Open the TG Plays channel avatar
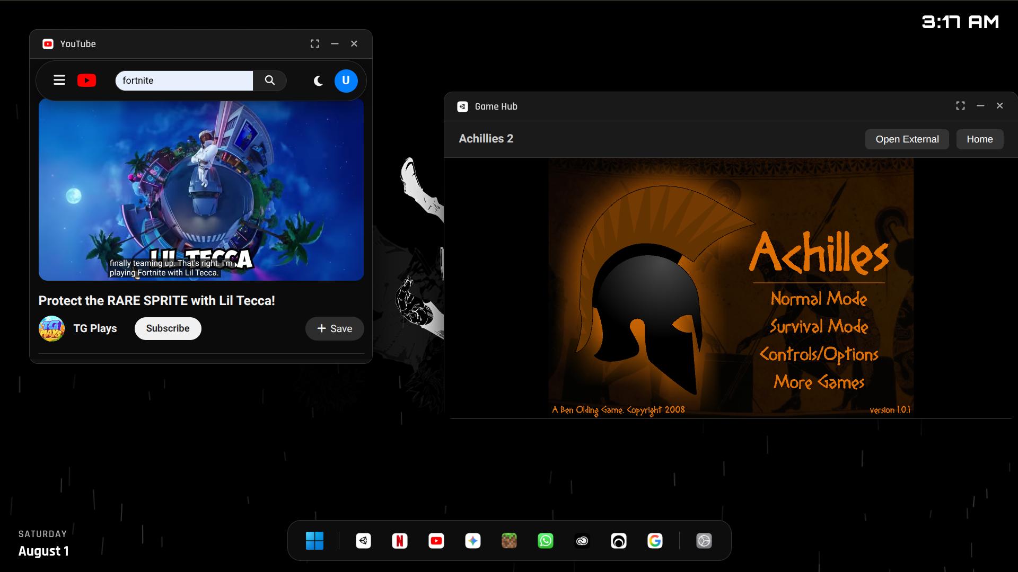The height and width of the screenshot is (572, 1018). [52, 328]
